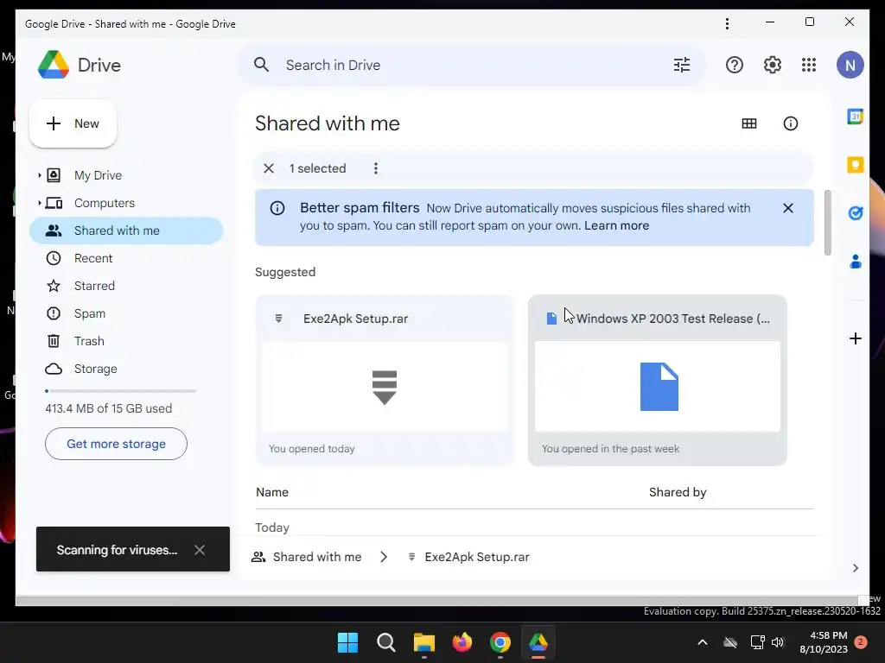
Task: Open the Google apps grid
Action: 809,65
